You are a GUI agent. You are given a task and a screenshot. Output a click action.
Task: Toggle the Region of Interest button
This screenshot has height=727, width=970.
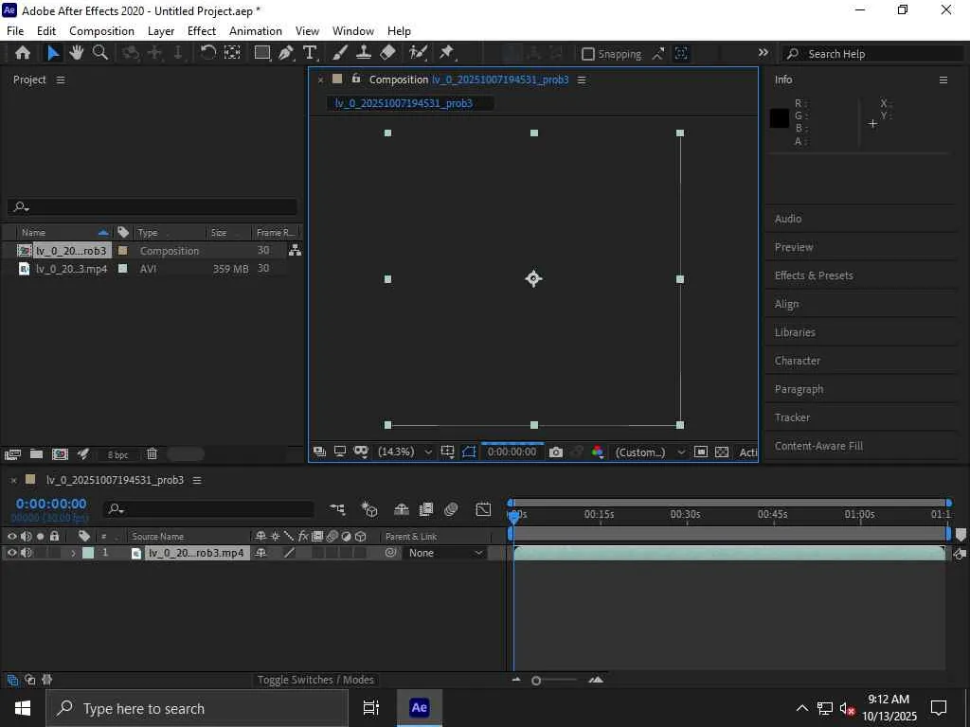click(700, 452)
